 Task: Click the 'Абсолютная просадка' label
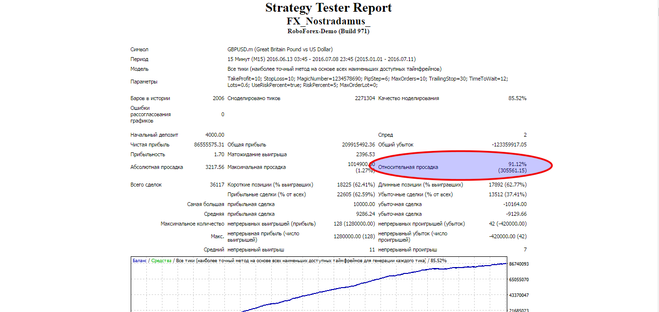157,167
